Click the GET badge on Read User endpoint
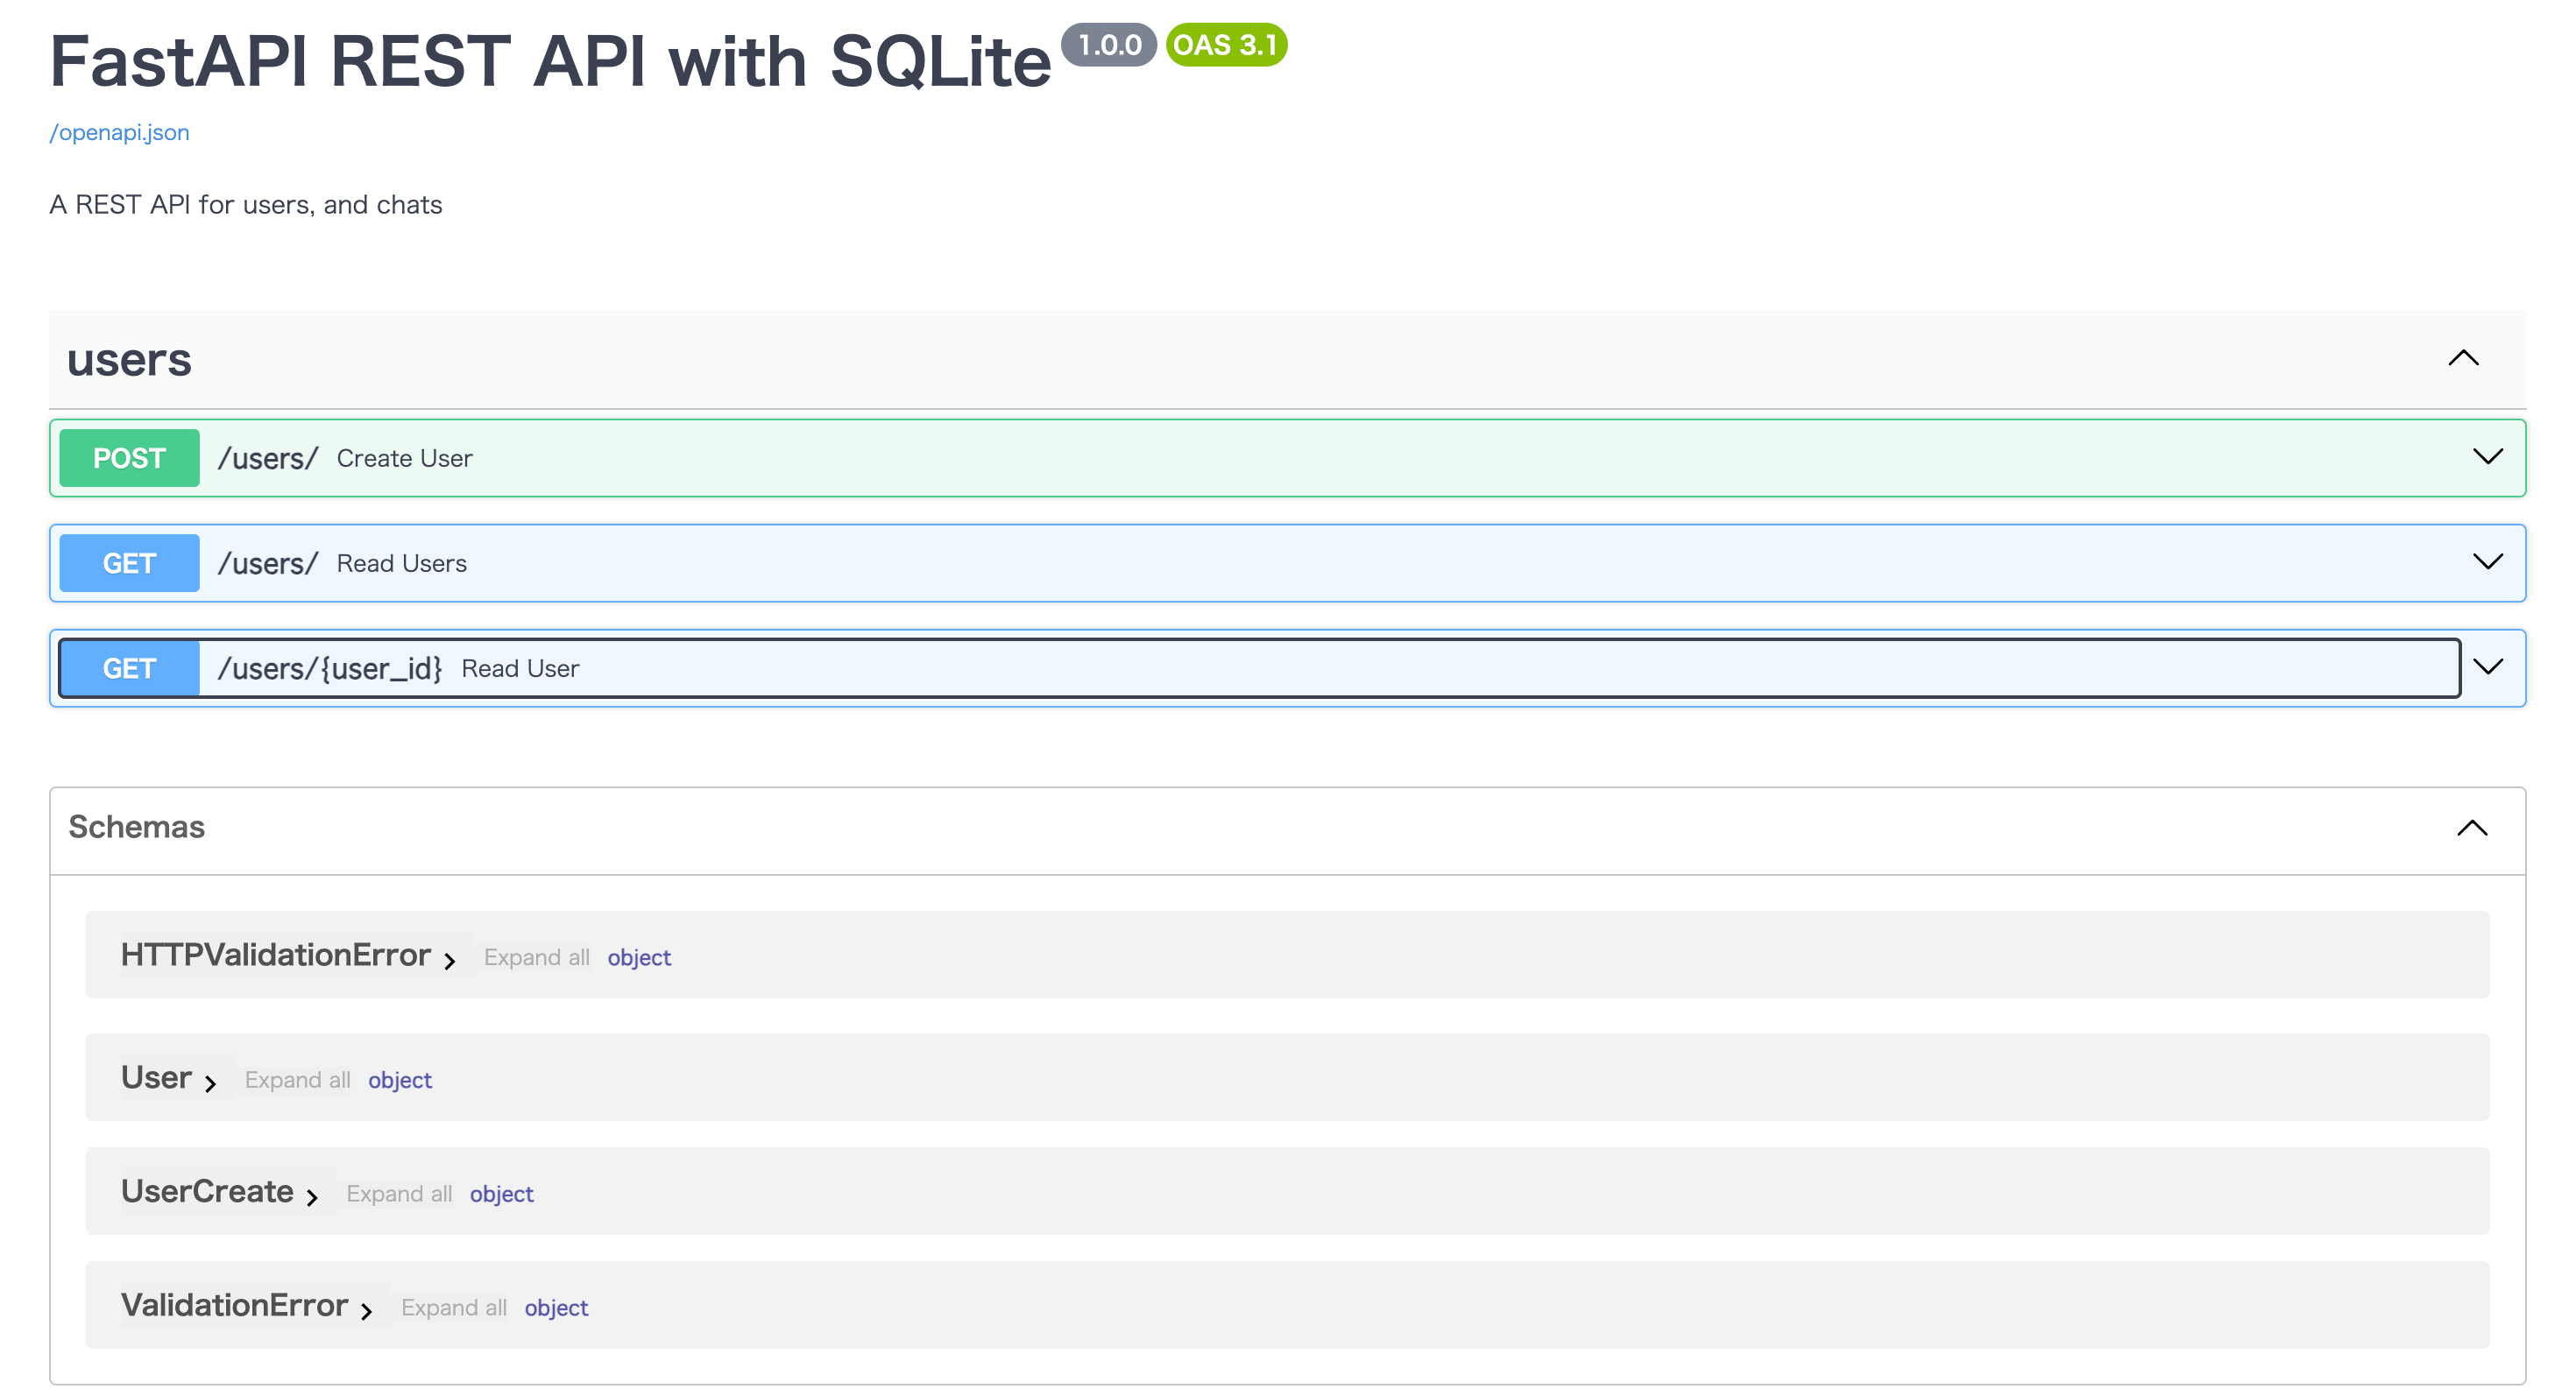Viewport: 2576px width, 1396px height. pos(129,667)
